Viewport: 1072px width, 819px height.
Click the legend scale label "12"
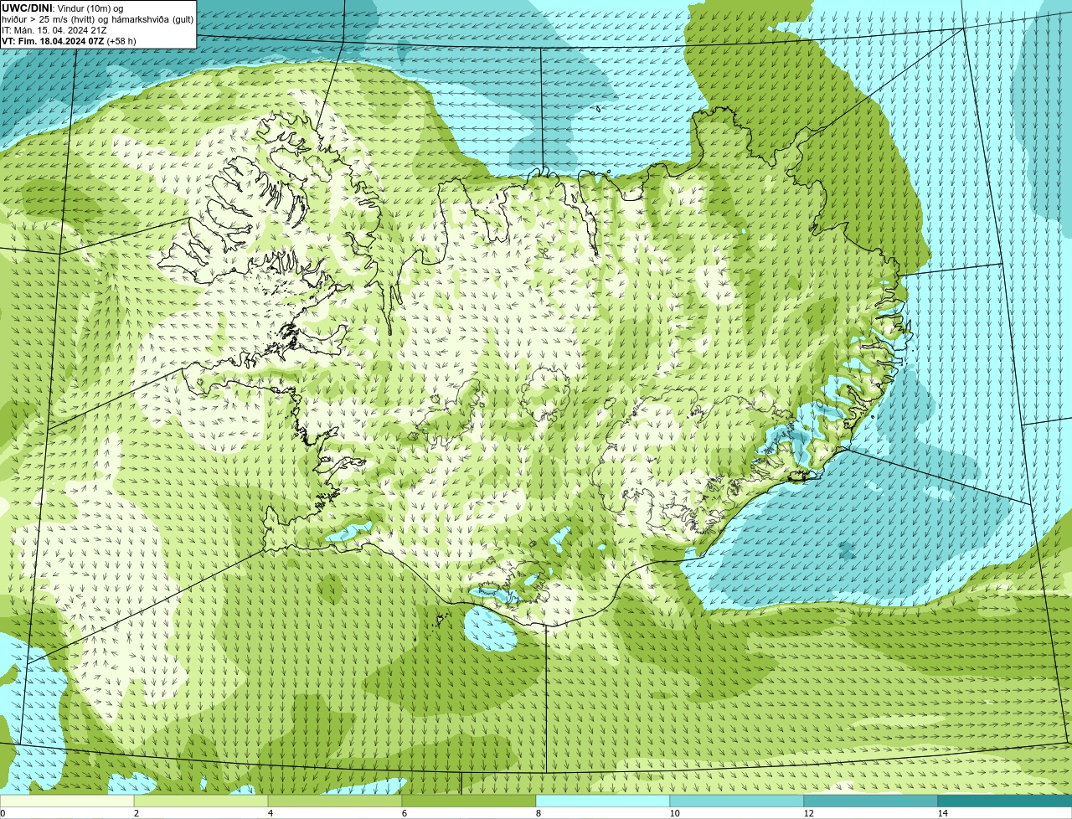[808, 813]
